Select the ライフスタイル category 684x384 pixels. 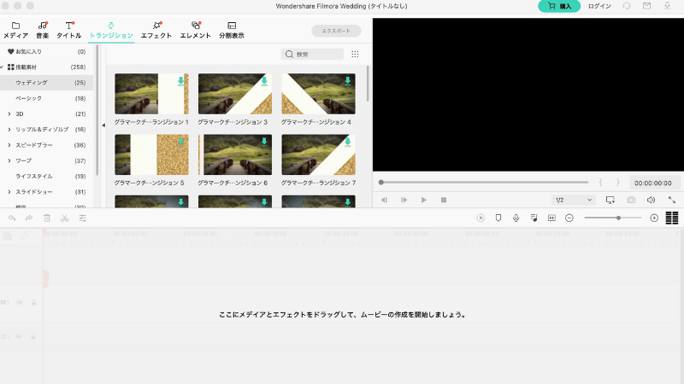pos(46,177)
